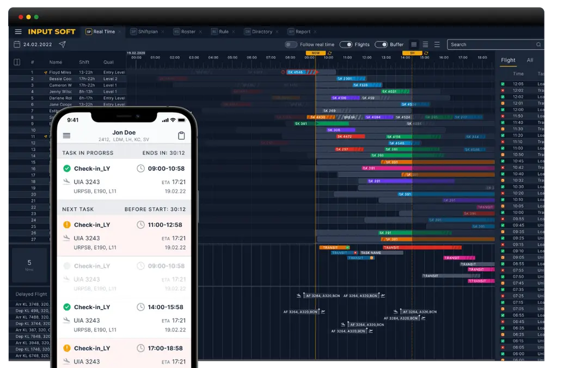Open the main hamburger menu beside INPUT SOFT
Image resolution: width=588 pixels, height=368 pixels.
click(18, 32)
